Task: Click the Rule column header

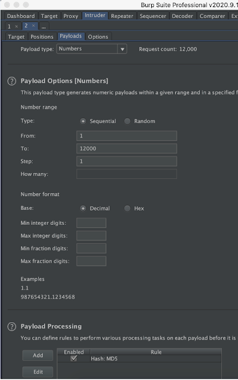Action: click(x=156, y=352)
